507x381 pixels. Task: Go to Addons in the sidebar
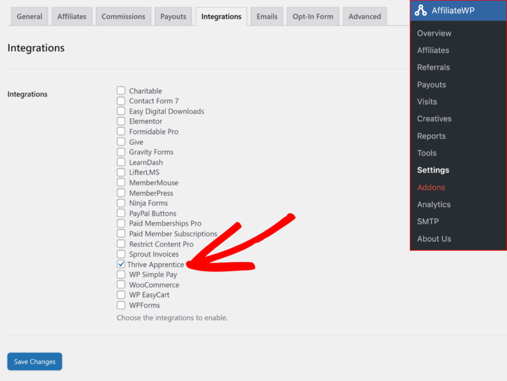coord(431,187)
